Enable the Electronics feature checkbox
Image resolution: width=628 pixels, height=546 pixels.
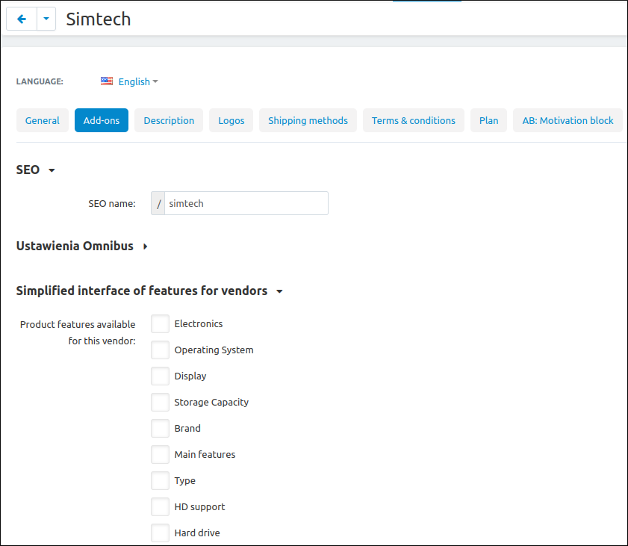point(160,323)
